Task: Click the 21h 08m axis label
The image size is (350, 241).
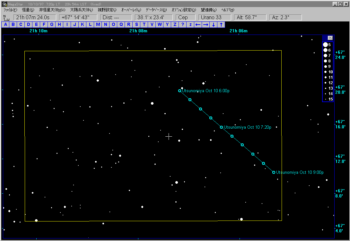Action: [138, 31]
